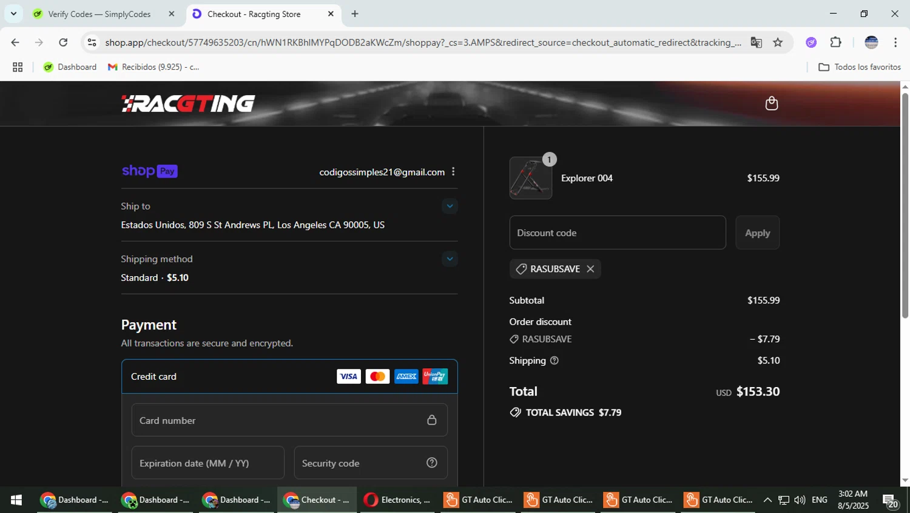Focus the Expiration date field
The image size is (910, 513).
(208, 463)
